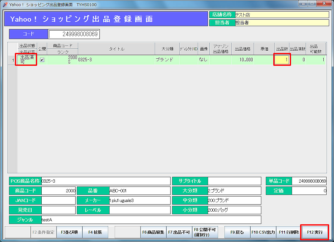Click the application icon in title bar
Image resolution: width=334 pixels, height=242 pixels.
click(x=5, y=5)
